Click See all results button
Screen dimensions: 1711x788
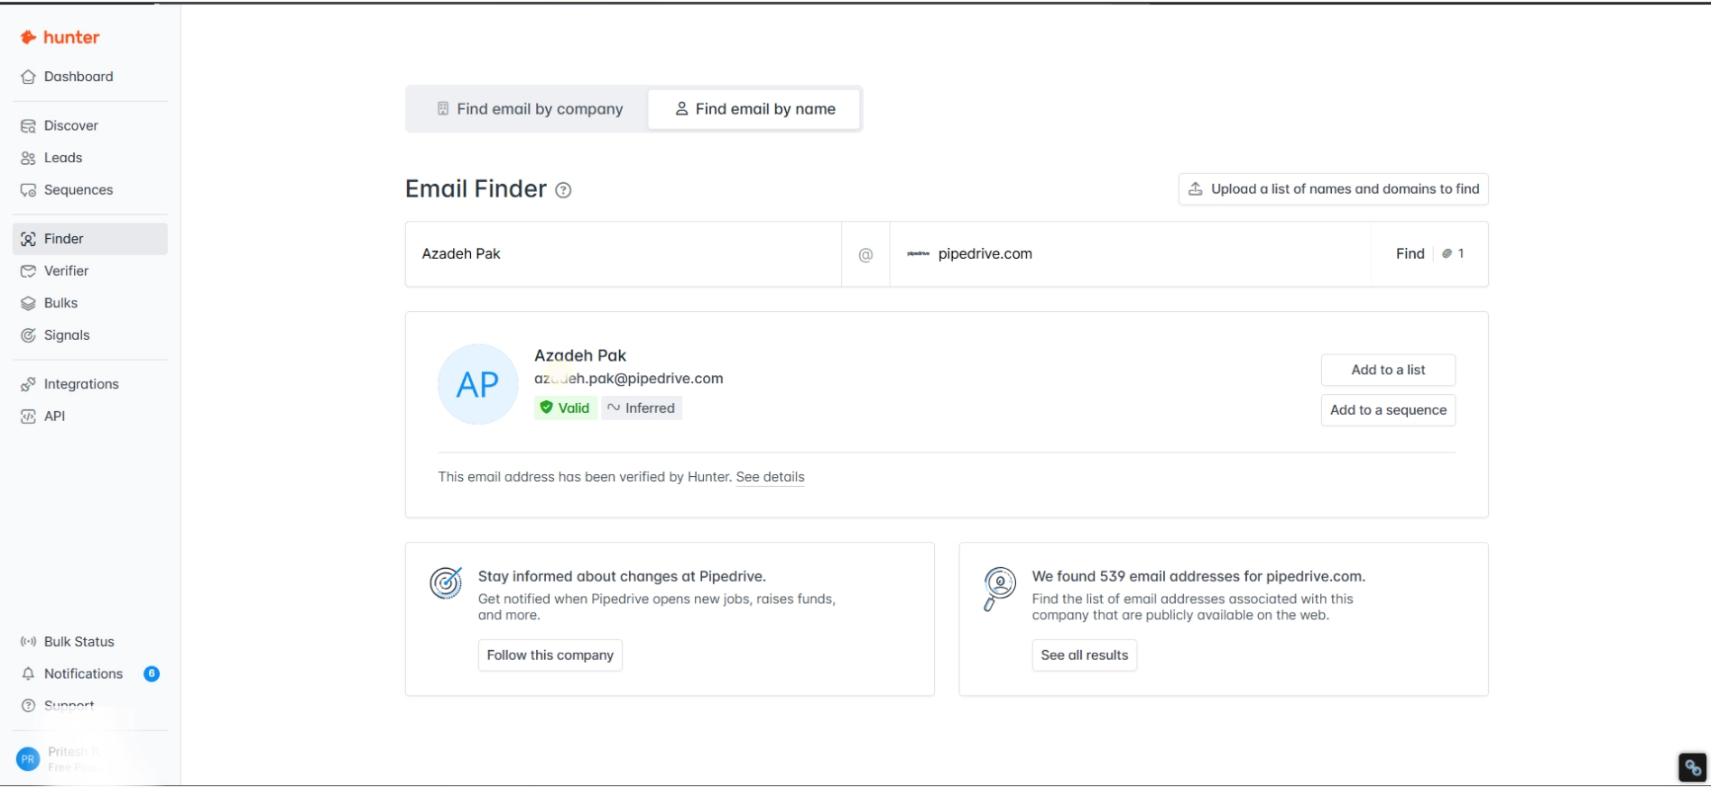(1085, 655)
